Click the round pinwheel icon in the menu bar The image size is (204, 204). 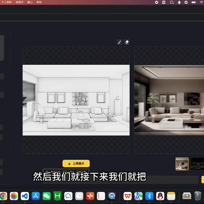click(186, 2)
